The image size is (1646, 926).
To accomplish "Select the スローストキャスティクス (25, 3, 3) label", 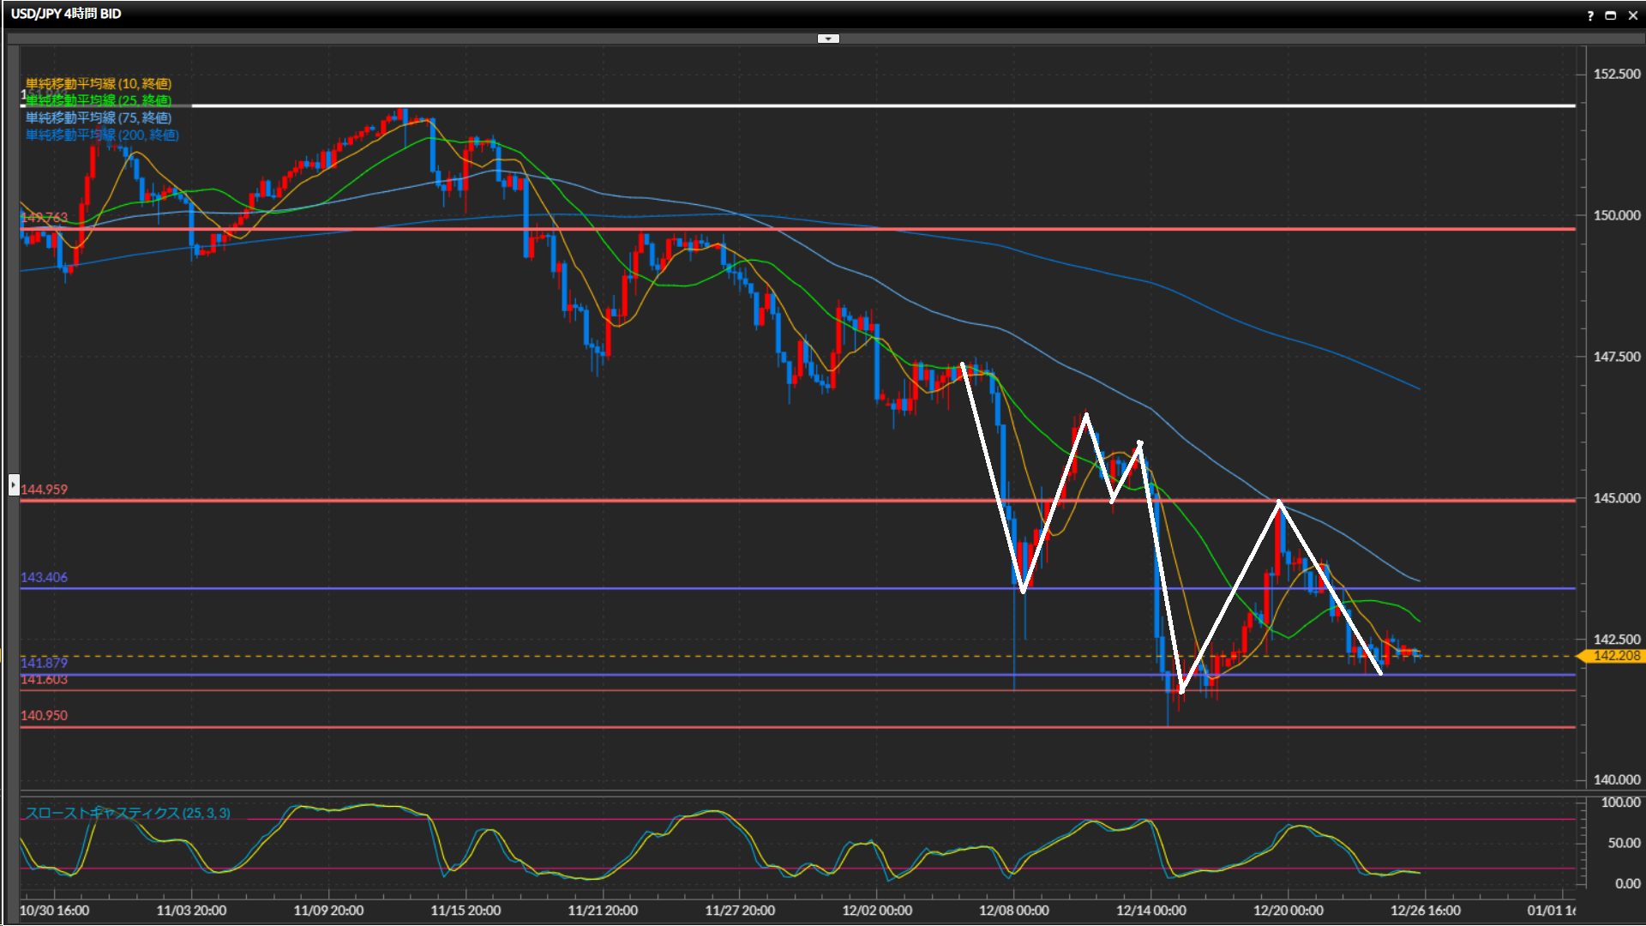I will 128,813.
